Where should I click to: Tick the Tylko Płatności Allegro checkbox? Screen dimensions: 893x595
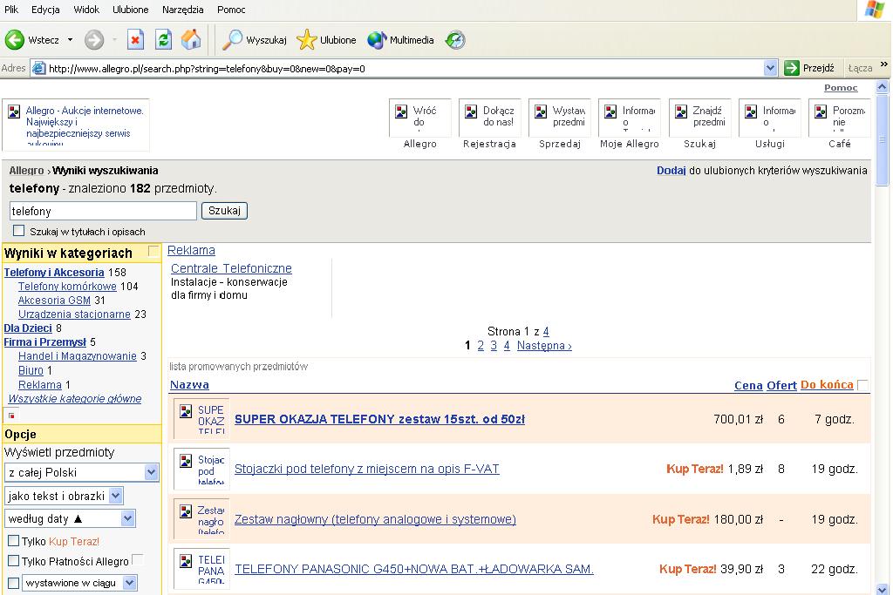click(14, 560)
